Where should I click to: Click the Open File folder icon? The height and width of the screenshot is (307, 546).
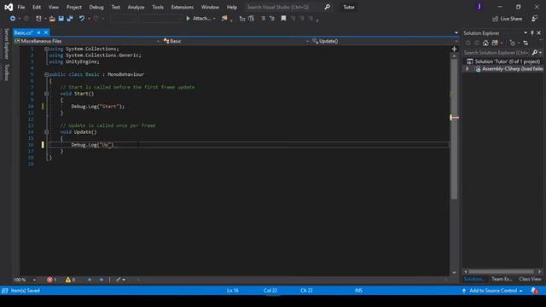(x=52, y=19)
